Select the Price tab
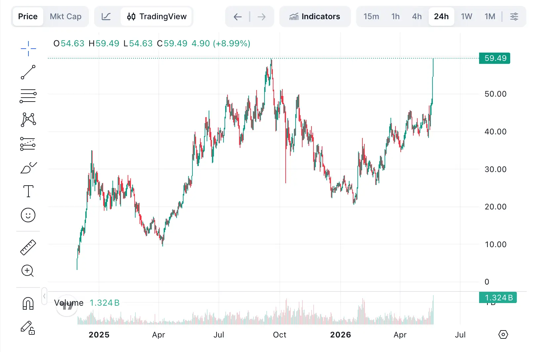The image size is (535, 352). coord(28,17)
